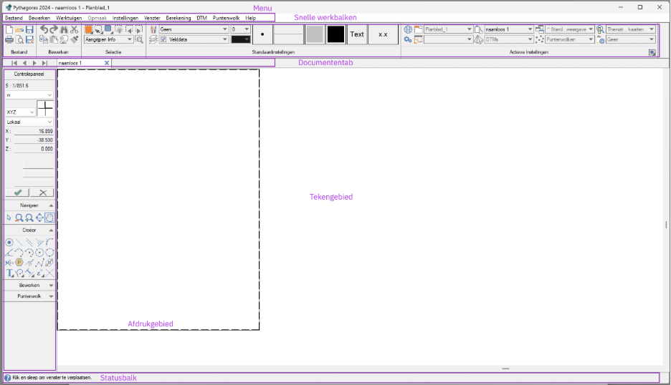Click the grey color swatch
671x385 pixels.
[x=315, y=34]
